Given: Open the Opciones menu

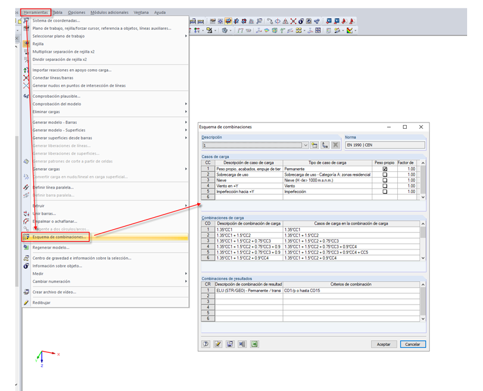Looking at the screenshot, I should pos(76,12).
